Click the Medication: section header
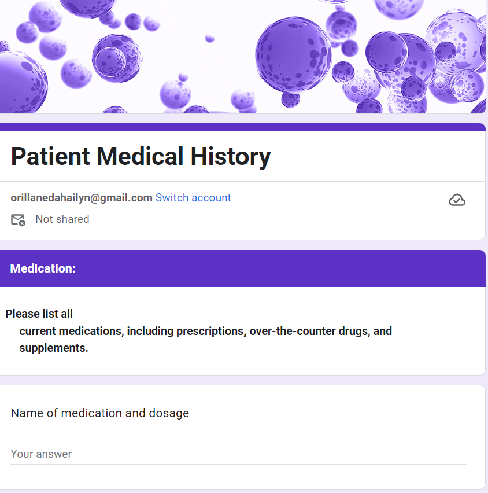This screenshot has width=488, height=493. pos(43,268)
